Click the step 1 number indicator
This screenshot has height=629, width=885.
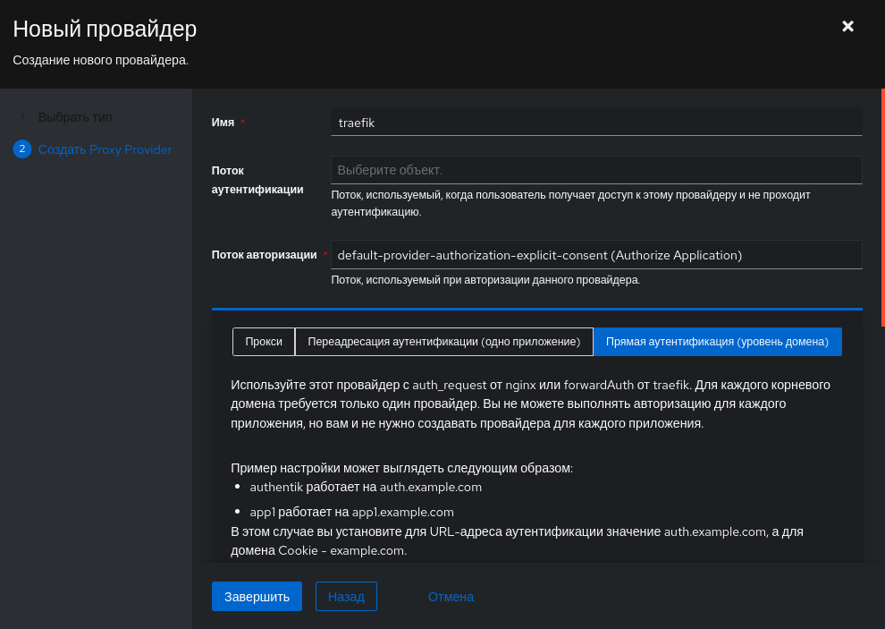click(22, 117)
